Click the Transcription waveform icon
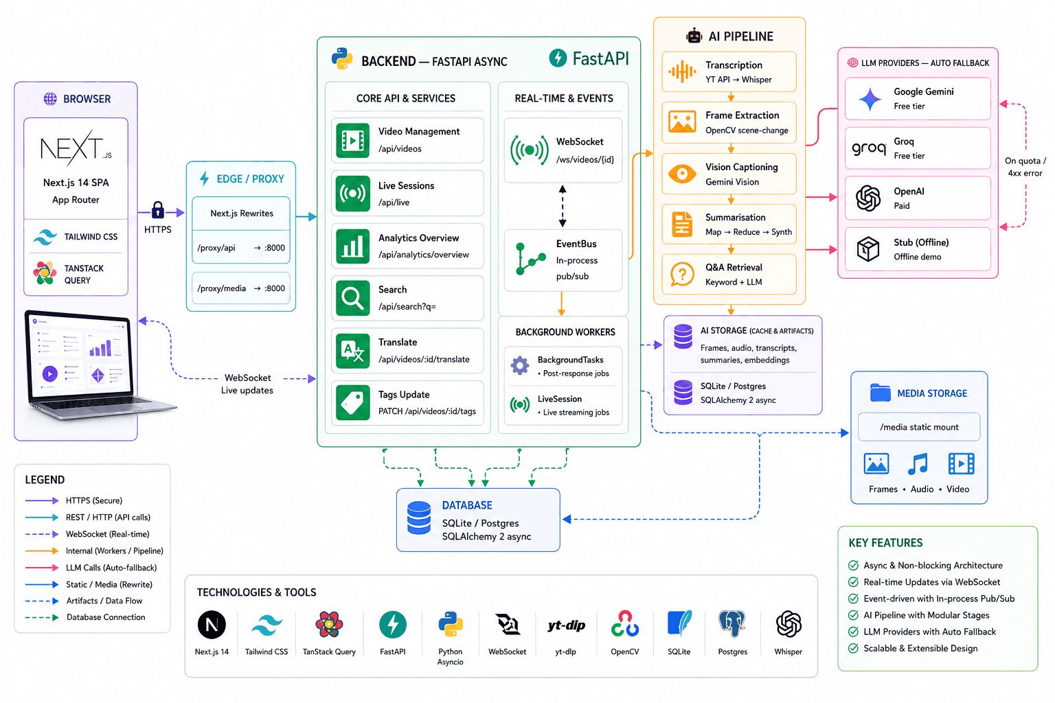The height and width of the screenshot is (703, 1055). tap(682, 71)
